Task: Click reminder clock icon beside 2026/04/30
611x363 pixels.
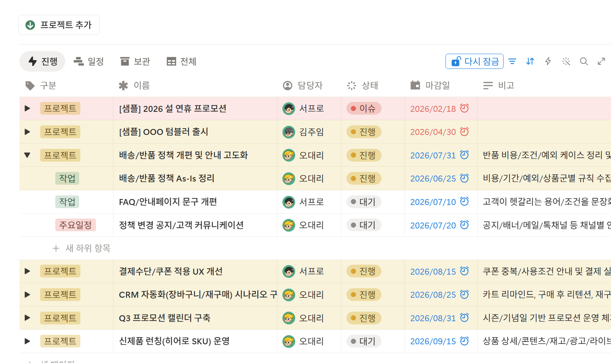Action: [464, 131]
